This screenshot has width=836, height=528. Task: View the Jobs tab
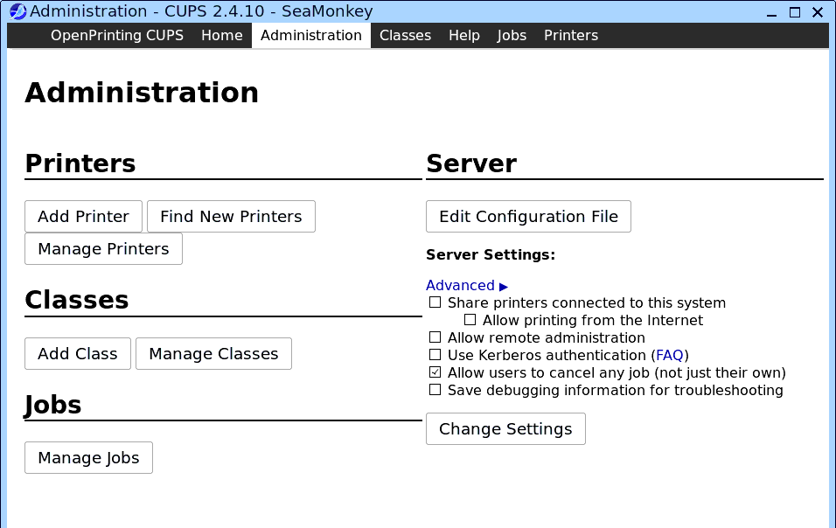coord(512,35)
